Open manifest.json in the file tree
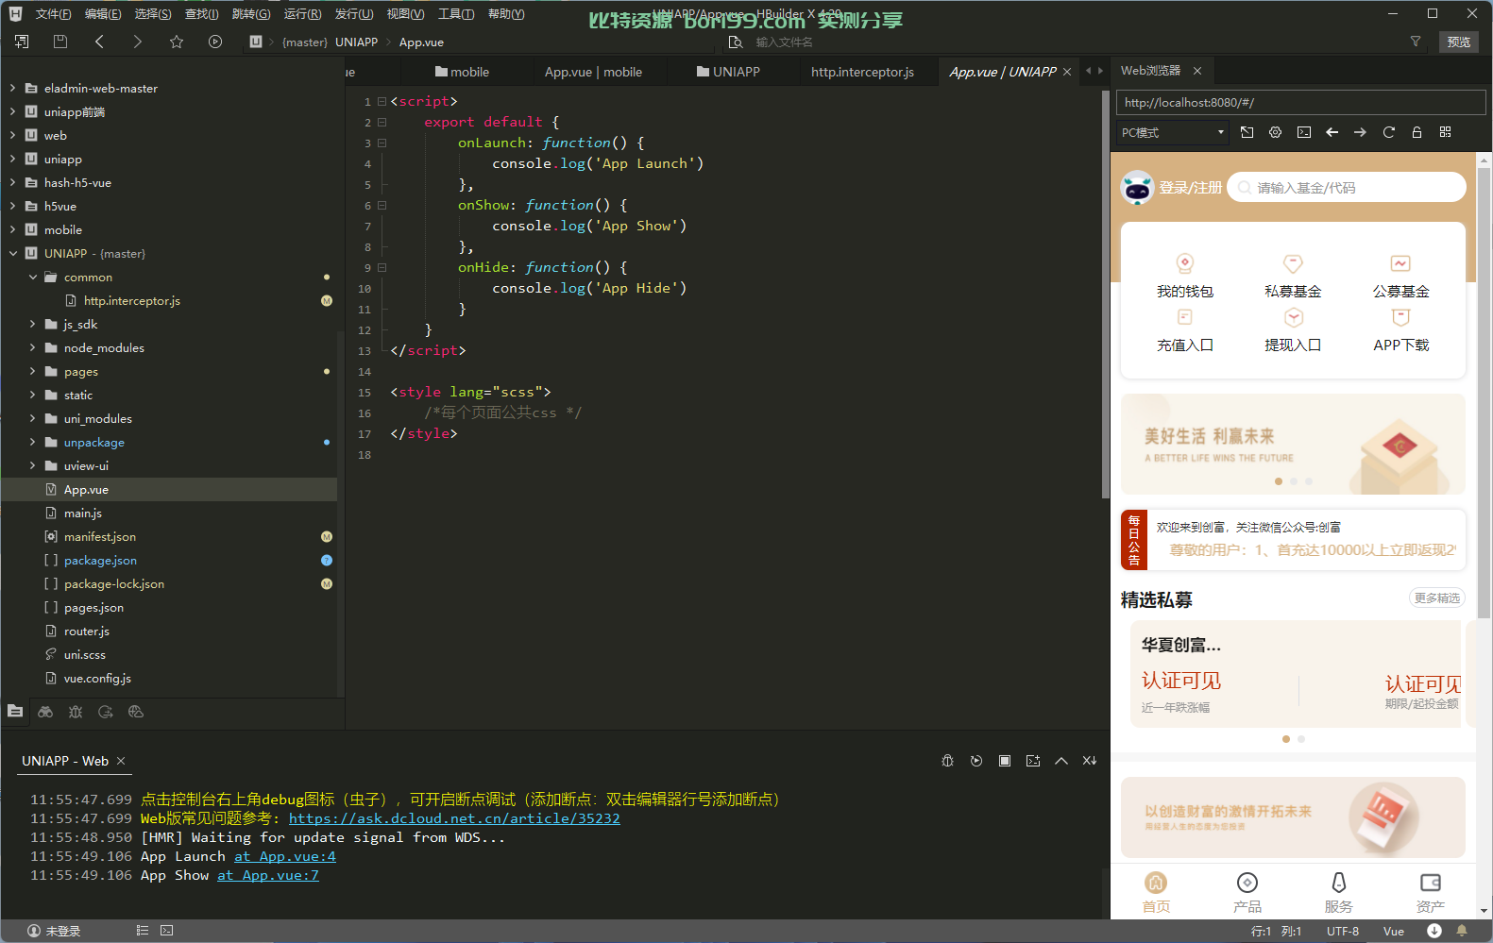The width and height of the screenshot is (1493, 943). [100, 536]
